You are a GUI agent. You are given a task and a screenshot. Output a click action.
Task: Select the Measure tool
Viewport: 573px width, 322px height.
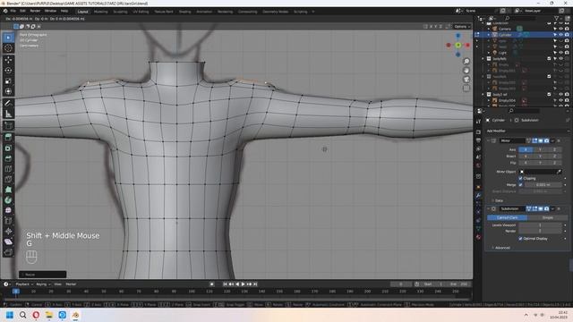pos(8,114)
